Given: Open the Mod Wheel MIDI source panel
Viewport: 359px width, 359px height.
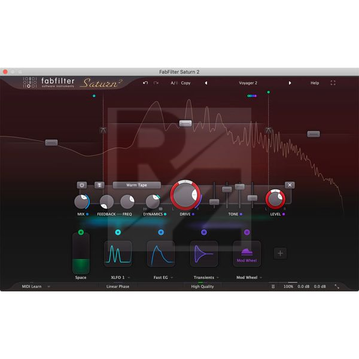Looking at the screenshot, I should [x=247, y=254].
